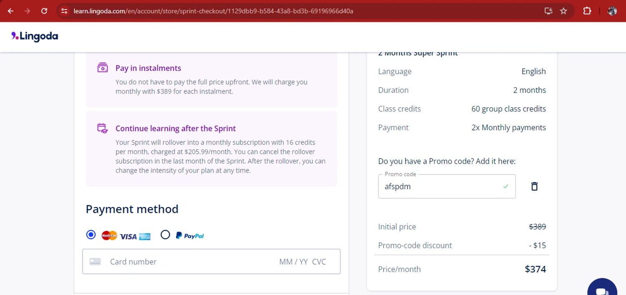Screen dimensions: 626x295
Task: Reload the checkout page
Action: (44, 11)
